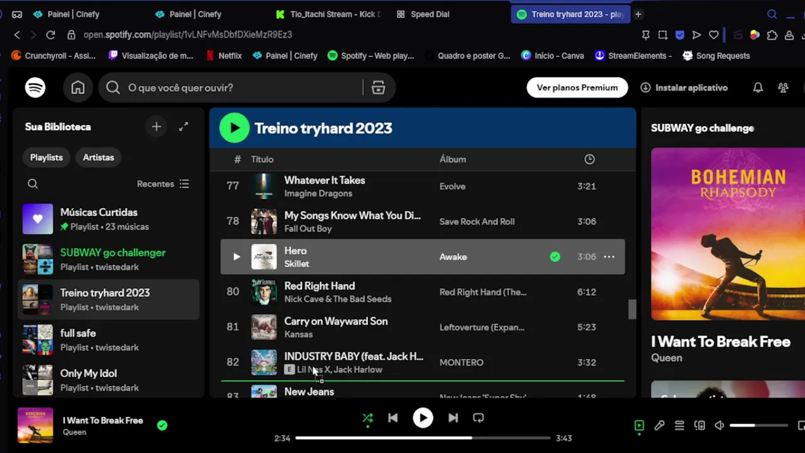Open the full safe playlist

[108, 340]
